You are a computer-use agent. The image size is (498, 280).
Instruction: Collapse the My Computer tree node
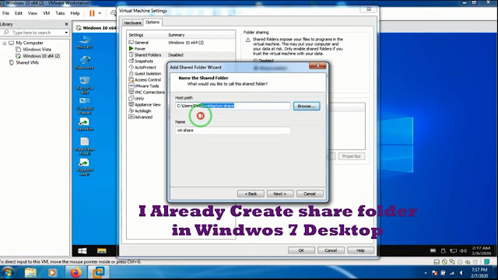point(5,43)
